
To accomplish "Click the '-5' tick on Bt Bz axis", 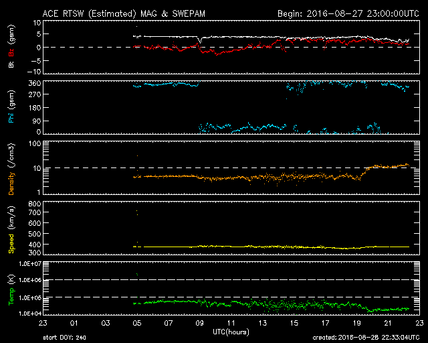I will [35, 61].
